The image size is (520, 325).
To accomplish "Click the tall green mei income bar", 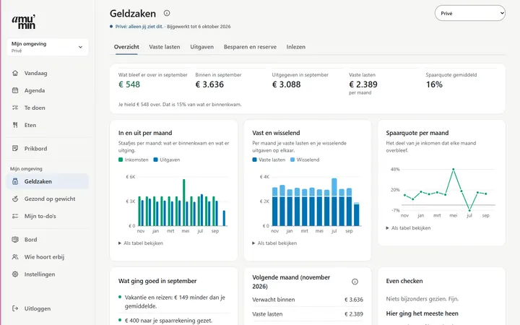I will click(184, 202).
